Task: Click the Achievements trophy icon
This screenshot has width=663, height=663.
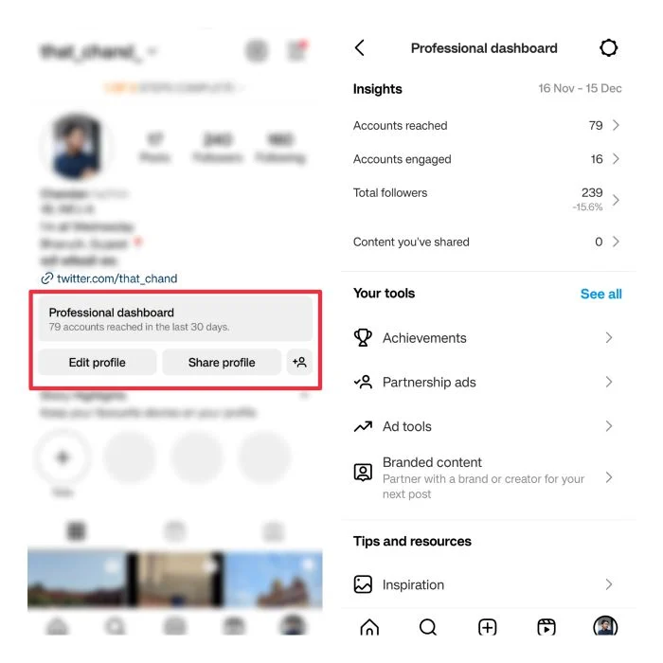Action: [x=363, y=338]
